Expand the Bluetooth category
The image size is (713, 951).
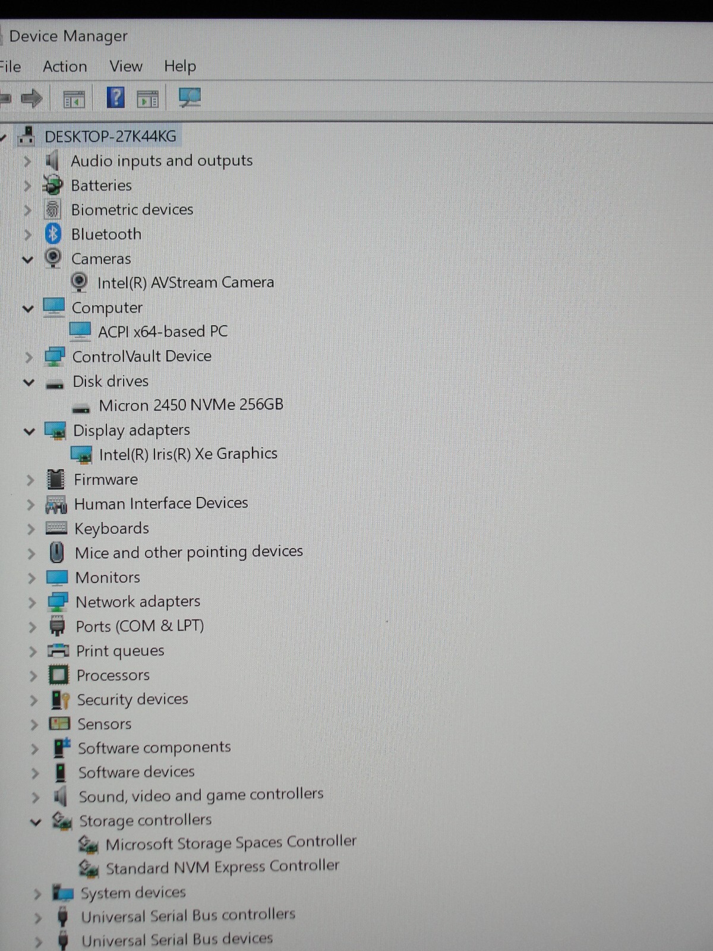click(27, 234)
